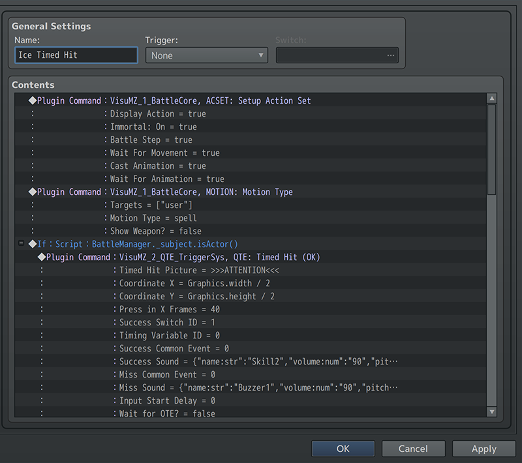Select the Press in X Frames = 40 line
The image size is (522, 463).
point(169,310)
